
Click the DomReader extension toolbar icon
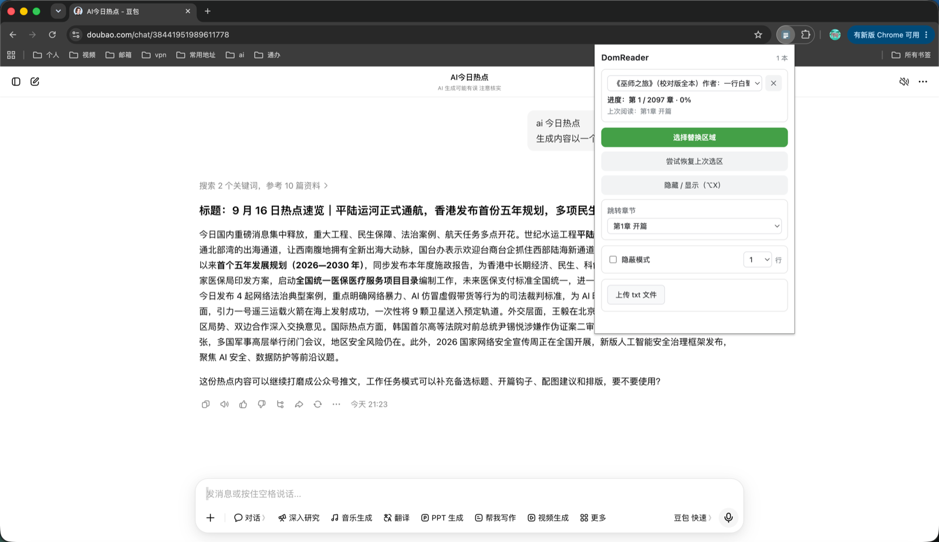pos(785,35)
